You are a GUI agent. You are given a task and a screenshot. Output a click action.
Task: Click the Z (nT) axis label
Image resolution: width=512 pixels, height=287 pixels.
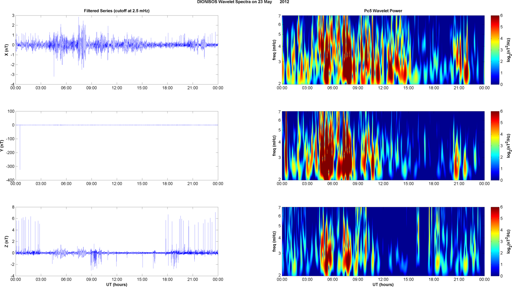(x=6, y=242)
